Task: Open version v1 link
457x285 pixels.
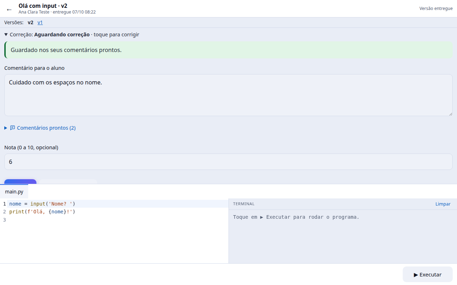Action: (40, 22)
